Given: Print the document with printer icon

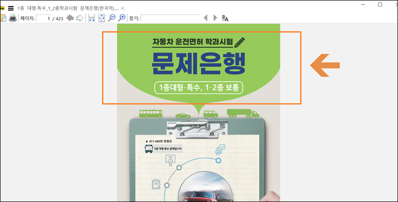Looking at the screenshot, I should (x=13, y=18).
